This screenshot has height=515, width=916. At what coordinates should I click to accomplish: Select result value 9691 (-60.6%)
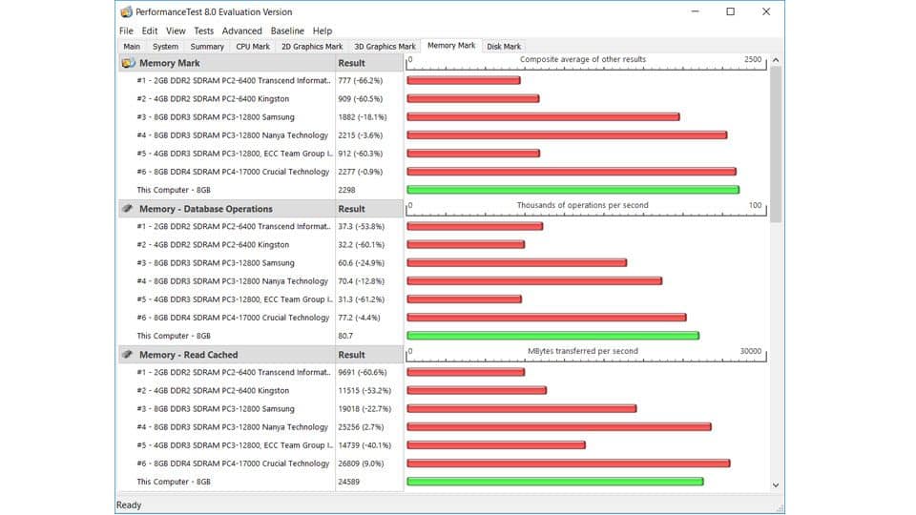(363, 372)
